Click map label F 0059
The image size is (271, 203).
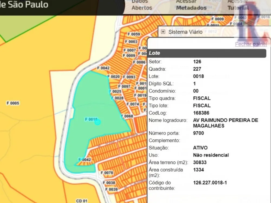point(134,34)
